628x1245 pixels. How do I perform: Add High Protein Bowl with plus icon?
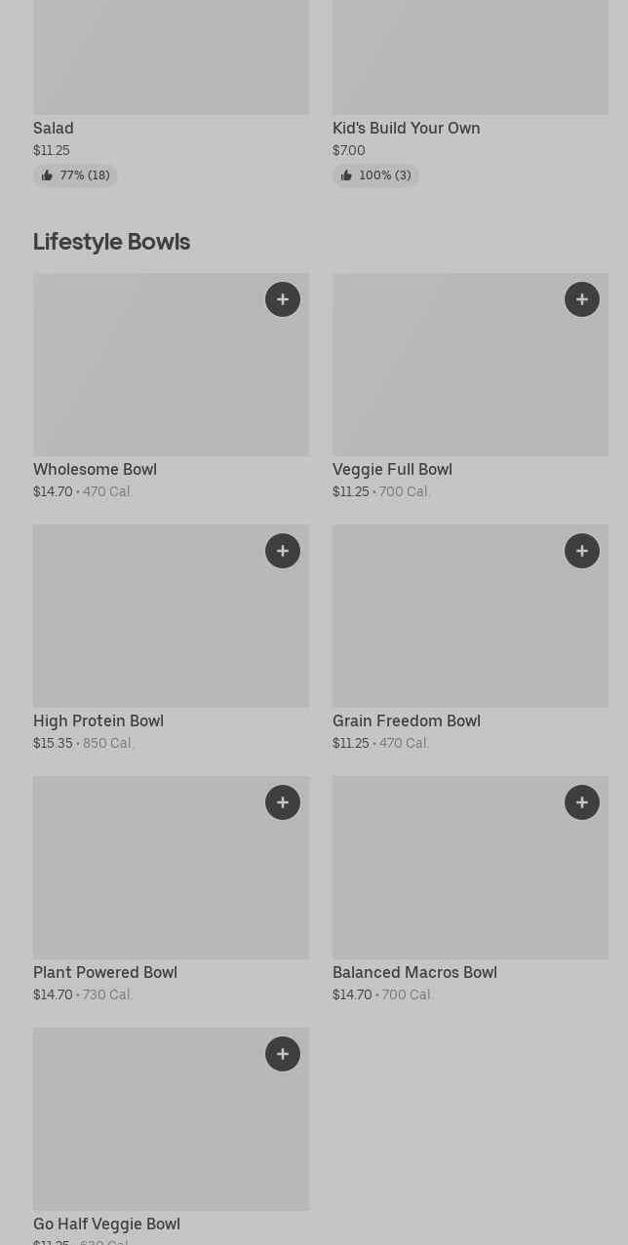pyautogui.click(x=283, y=551)
